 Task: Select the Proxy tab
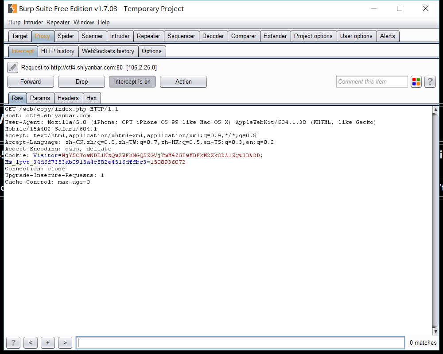tap(43, 36)
